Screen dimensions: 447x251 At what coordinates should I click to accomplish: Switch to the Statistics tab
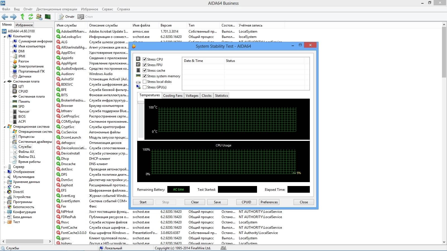tap(221, 96)
